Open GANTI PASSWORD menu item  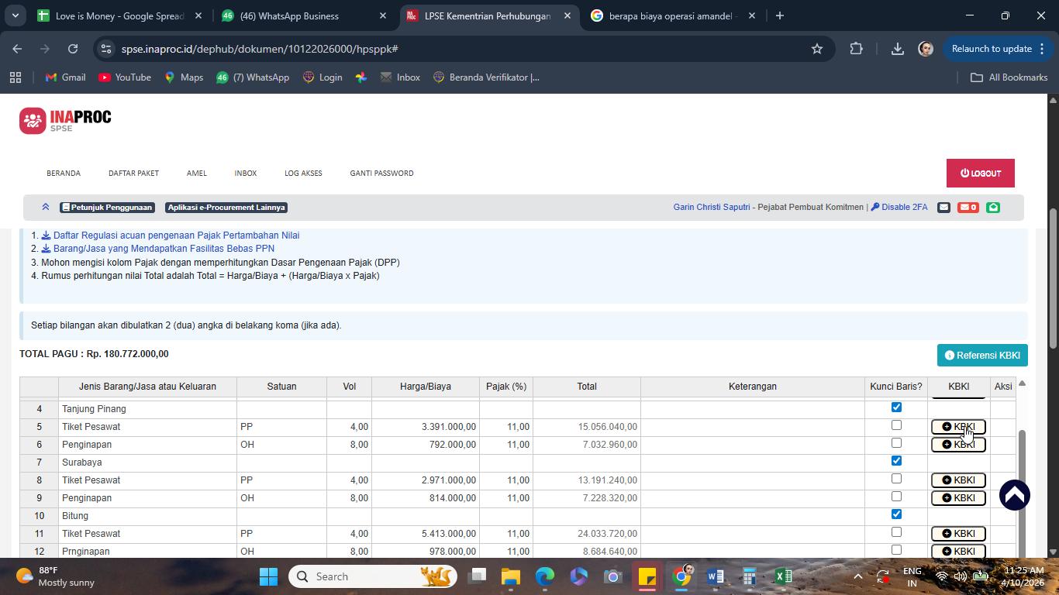pos(381,173)
